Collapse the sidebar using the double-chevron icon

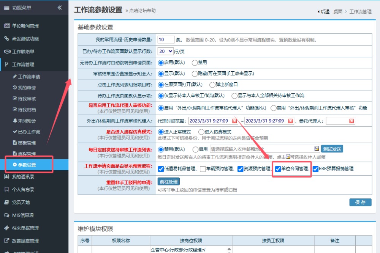[60, 8]
